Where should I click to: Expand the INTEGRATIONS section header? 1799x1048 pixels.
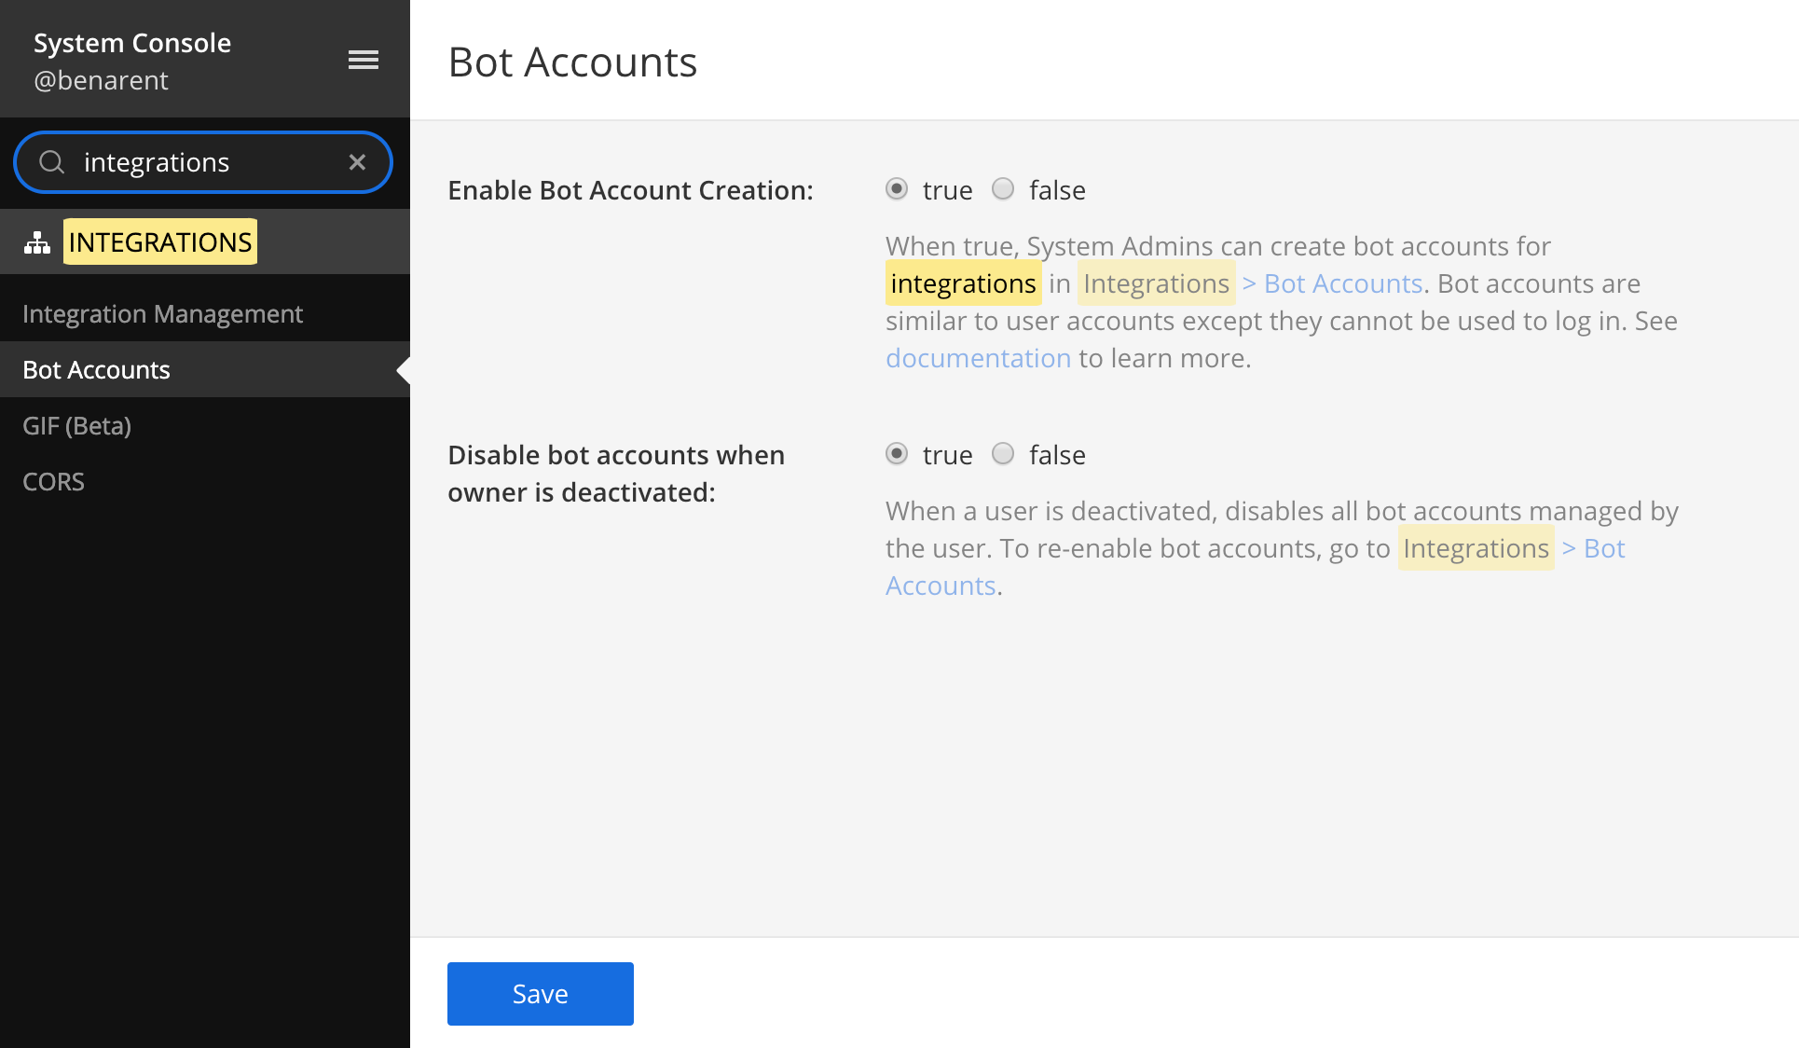pyautogui.click(x=159, y=241)
